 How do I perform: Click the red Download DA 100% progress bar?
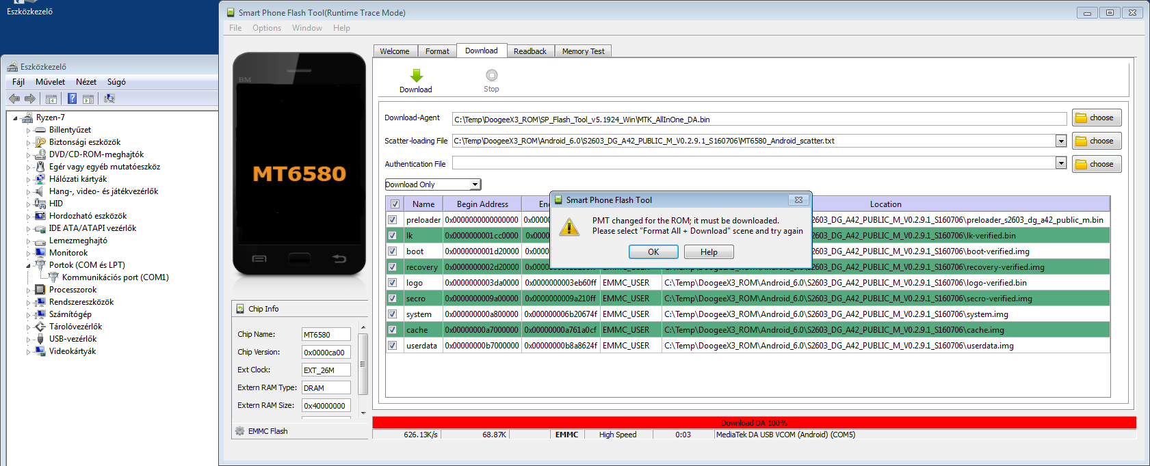[754, 423]
